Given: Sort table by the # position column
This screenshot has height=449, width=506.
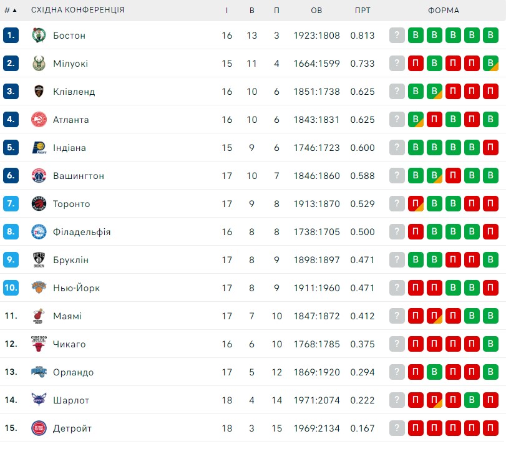Looking at the screenshot, I should pos(7,11).
